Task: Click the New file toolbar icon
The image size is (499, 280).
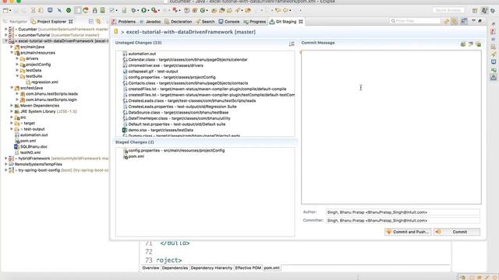Action: click(5, 10)
